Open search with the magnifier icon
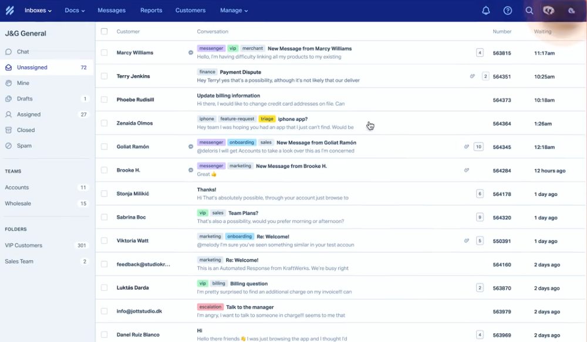Viewport: 587px width, 342px height. [529, 11]
